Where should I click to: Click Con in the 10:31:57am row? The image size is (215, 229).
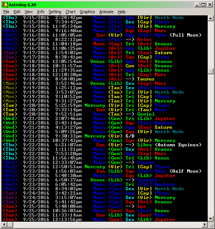tap(130, 66)
